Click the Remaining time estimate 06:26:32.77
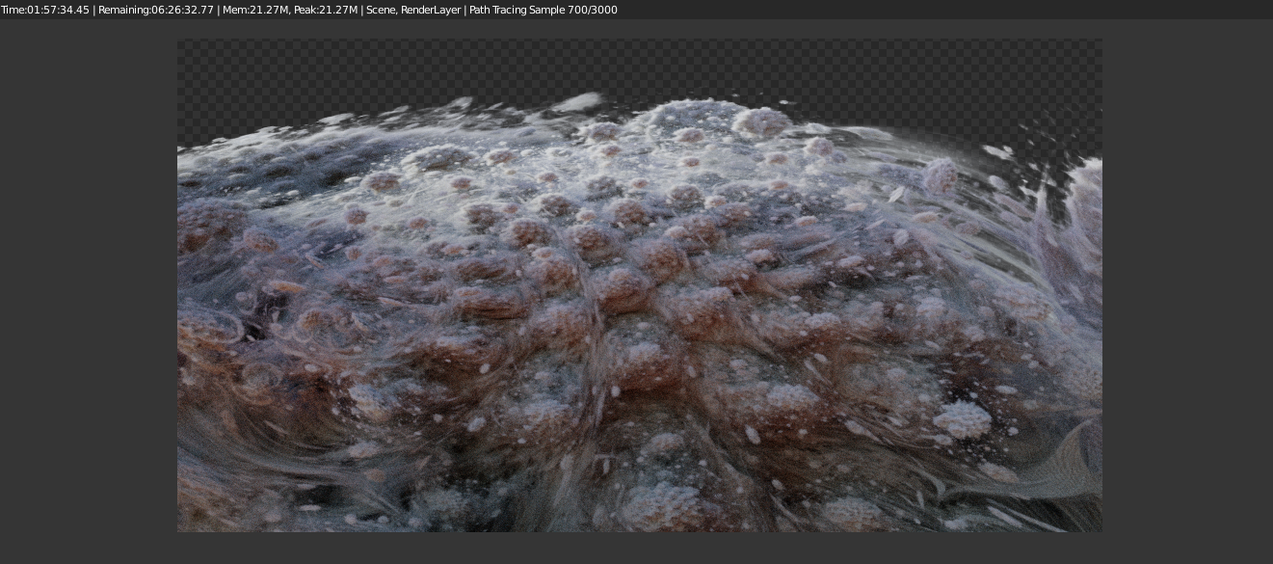Viewport: 1273px width, 564px height. point(156,10)
